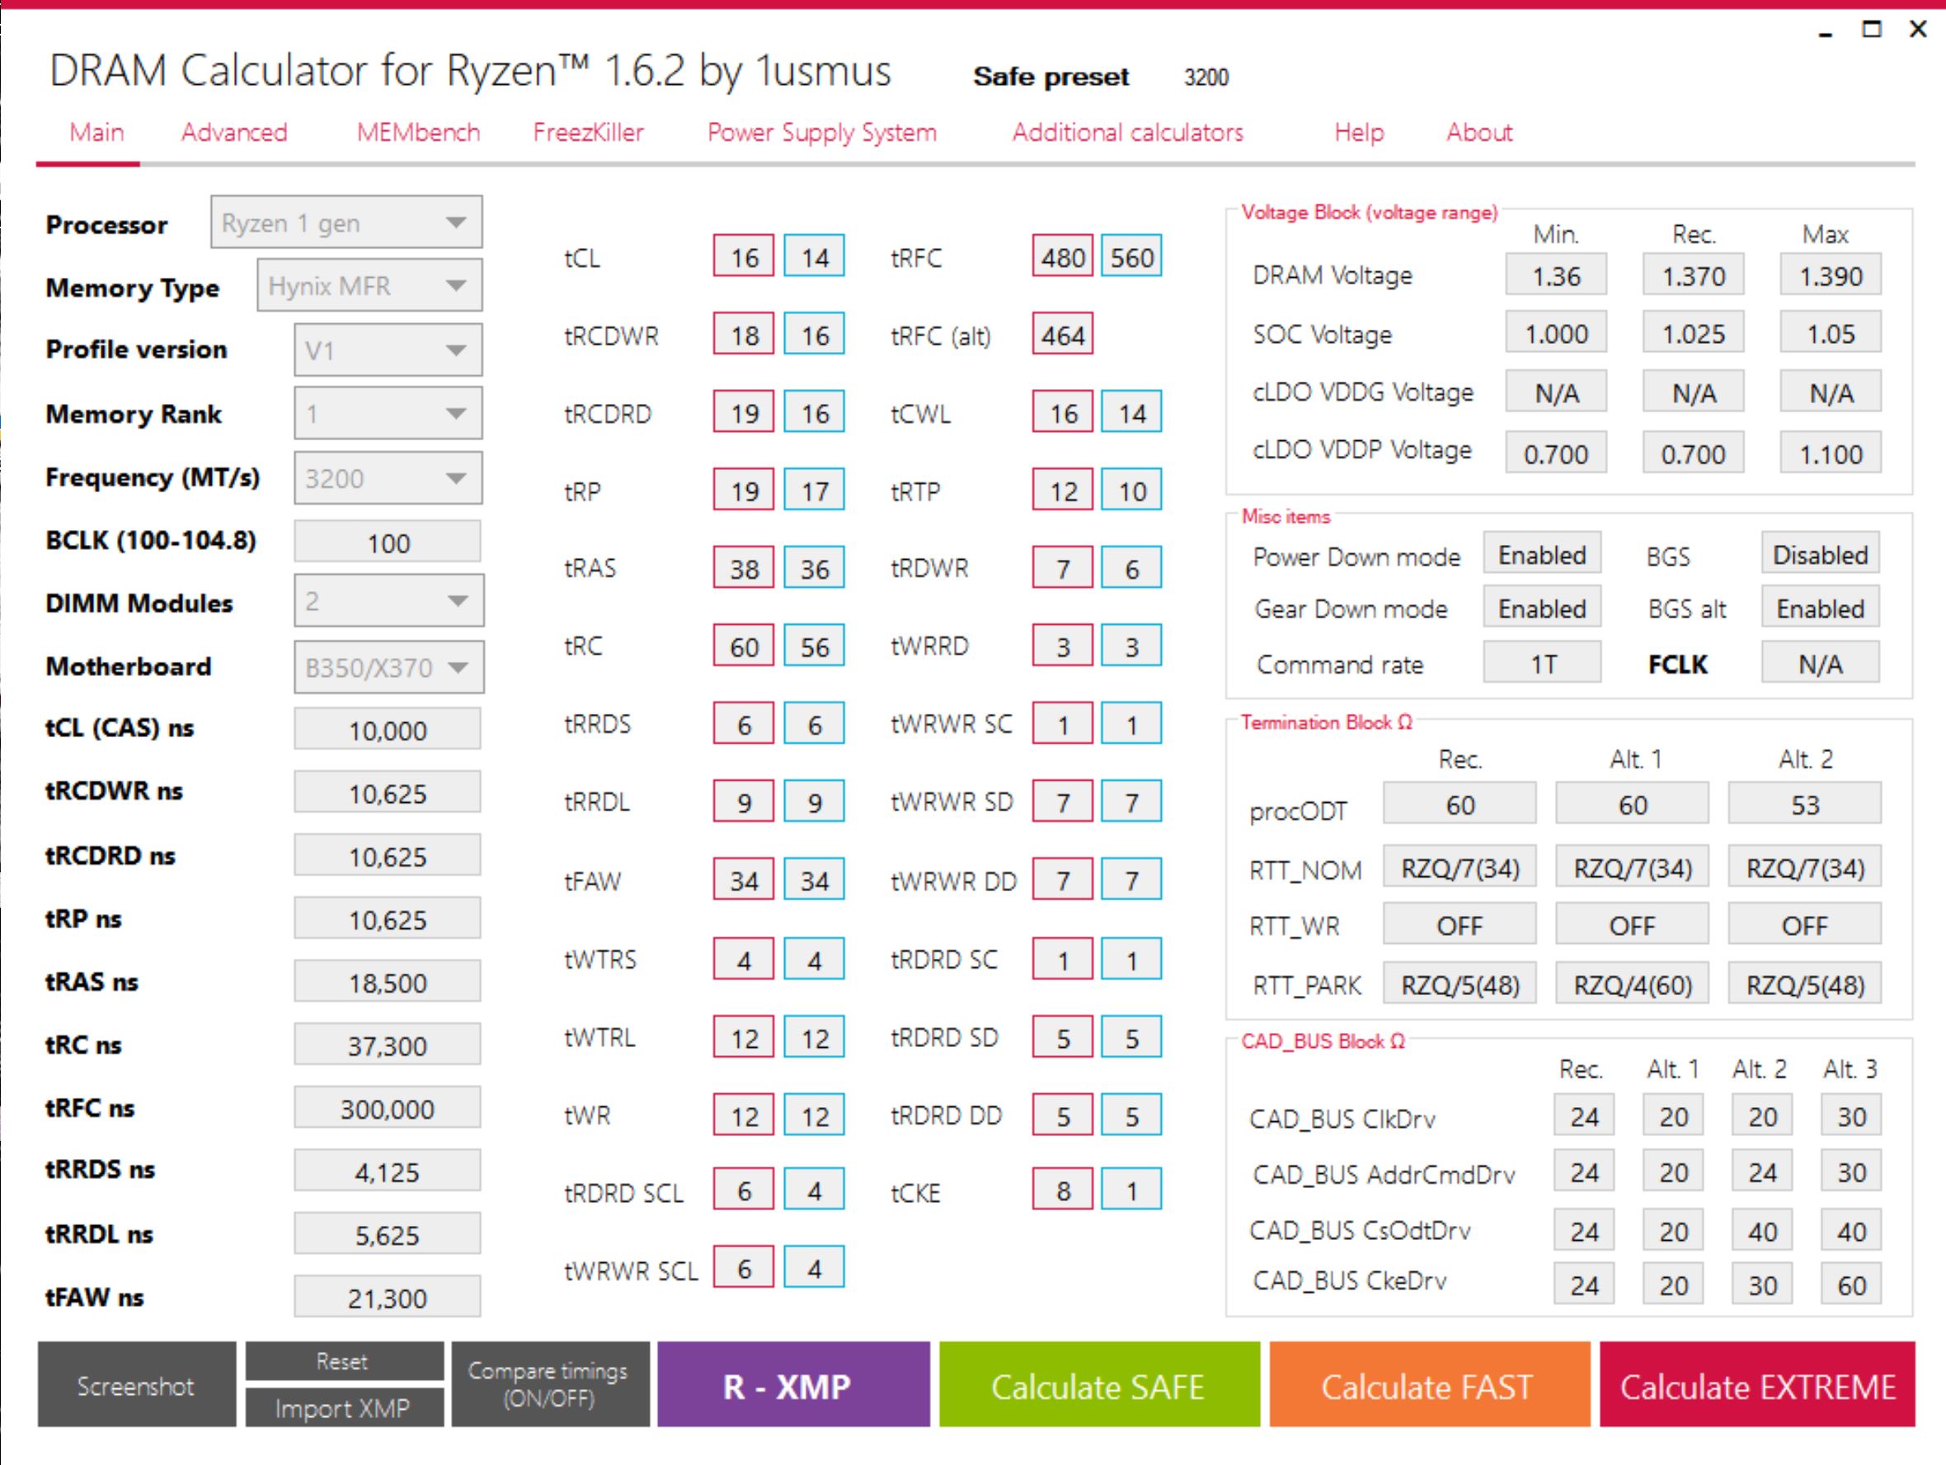Viewport: 1946px width, 1465px height.
Task: Open the Advanced tab
Action: click(234, 133)
